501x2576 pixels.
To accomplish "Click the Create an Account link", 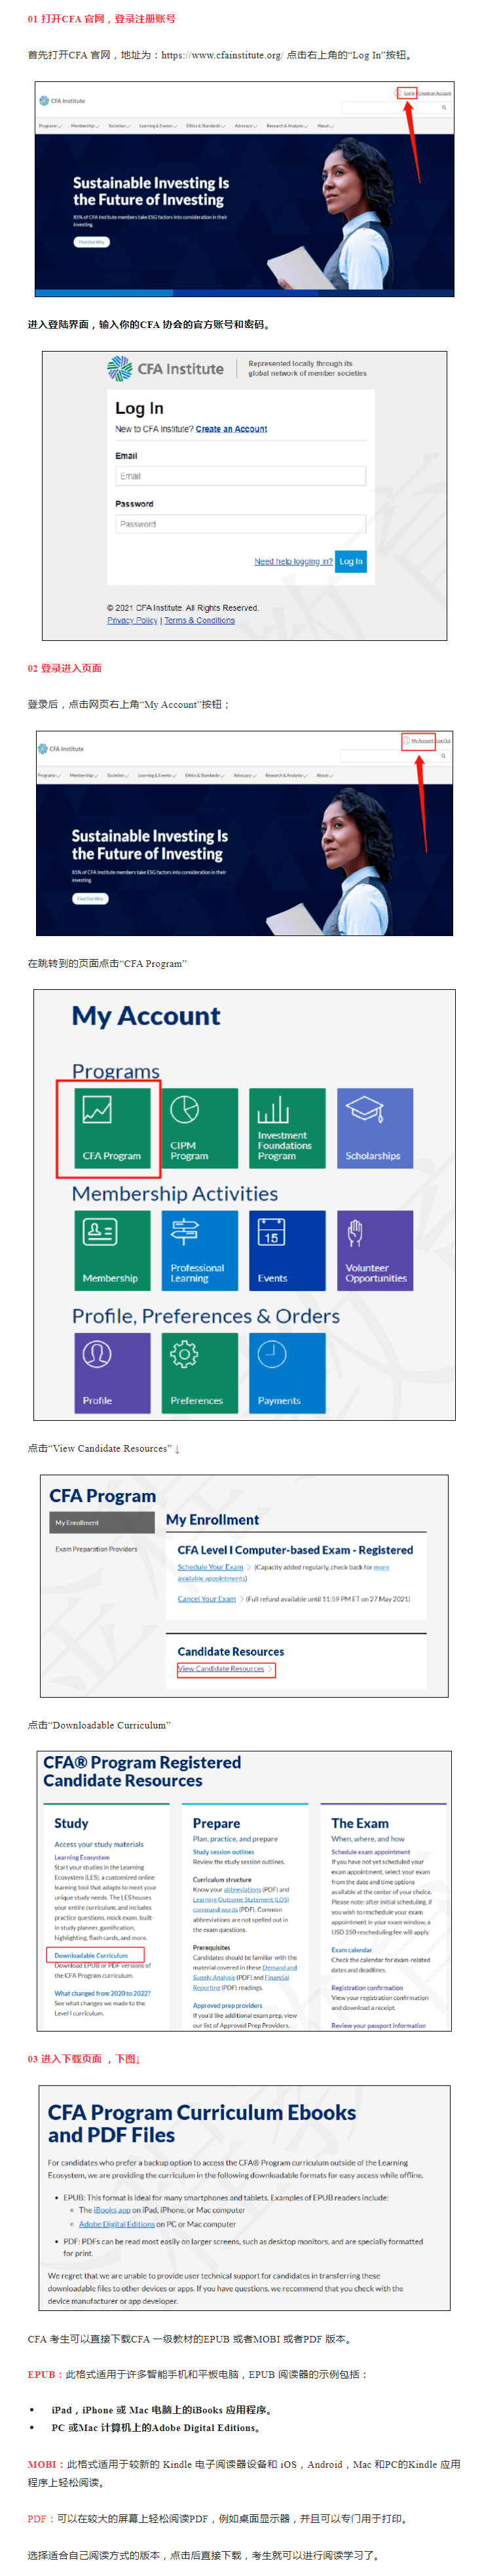I will [x=232, y=429].
